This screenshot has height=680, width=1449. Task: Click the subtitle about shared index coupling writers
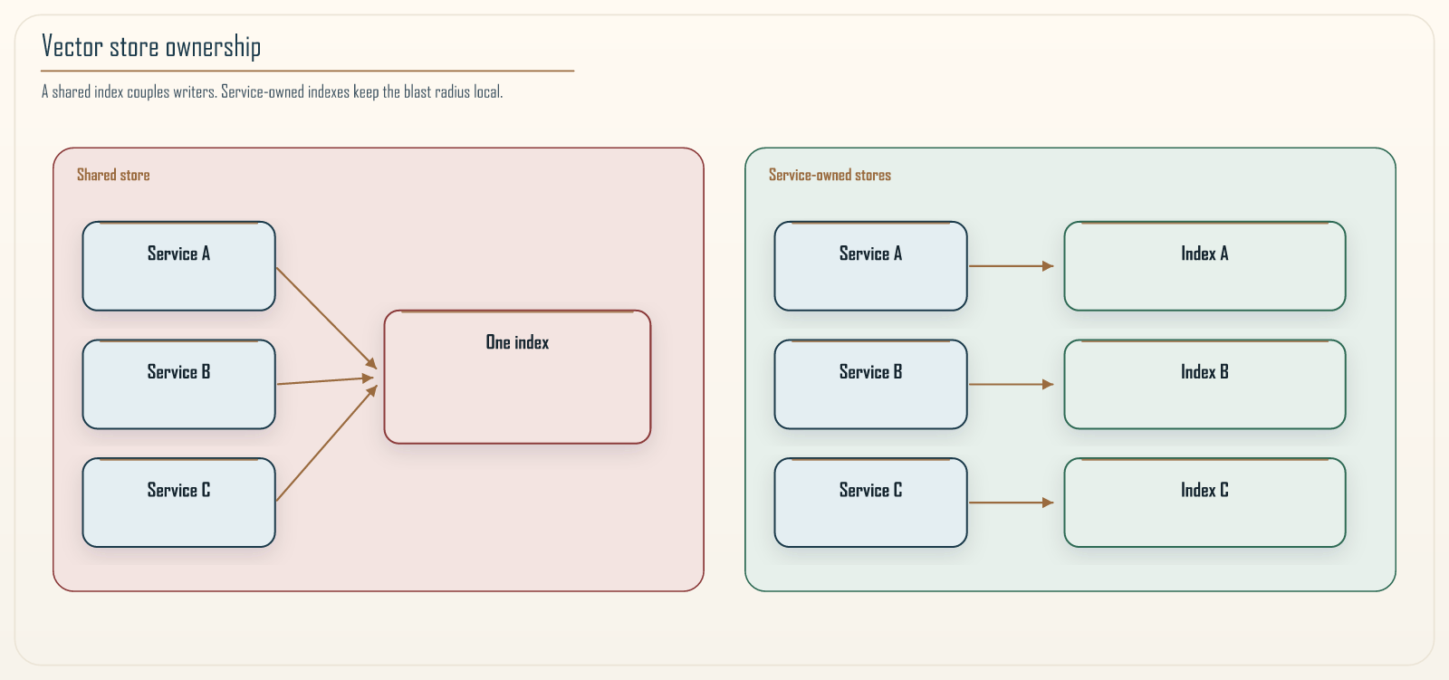[x=272, y=91]
